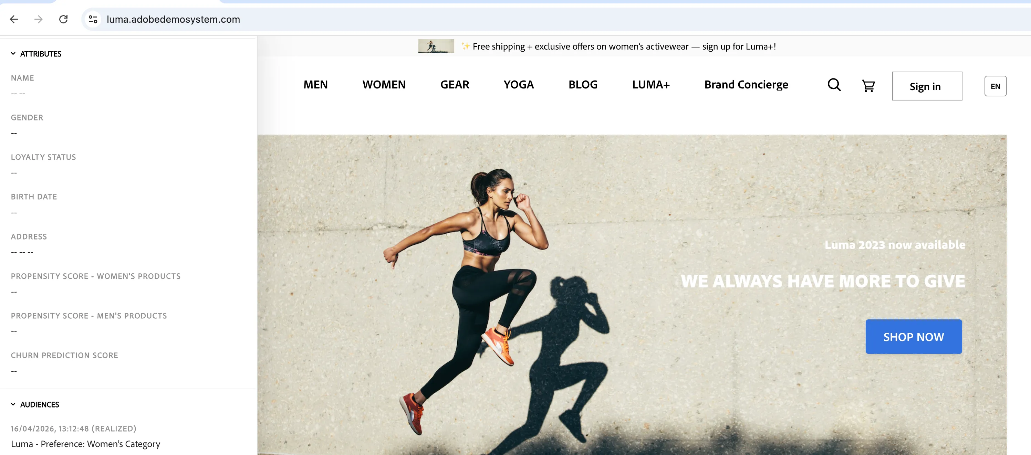Open the LUMA+ page

(651, 84)
